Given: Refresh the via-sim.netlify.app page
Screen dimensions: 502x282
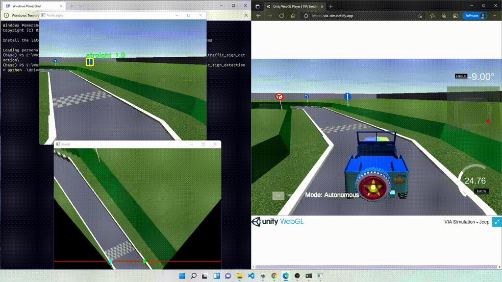Looking at the screenshot, I should 281,15.
